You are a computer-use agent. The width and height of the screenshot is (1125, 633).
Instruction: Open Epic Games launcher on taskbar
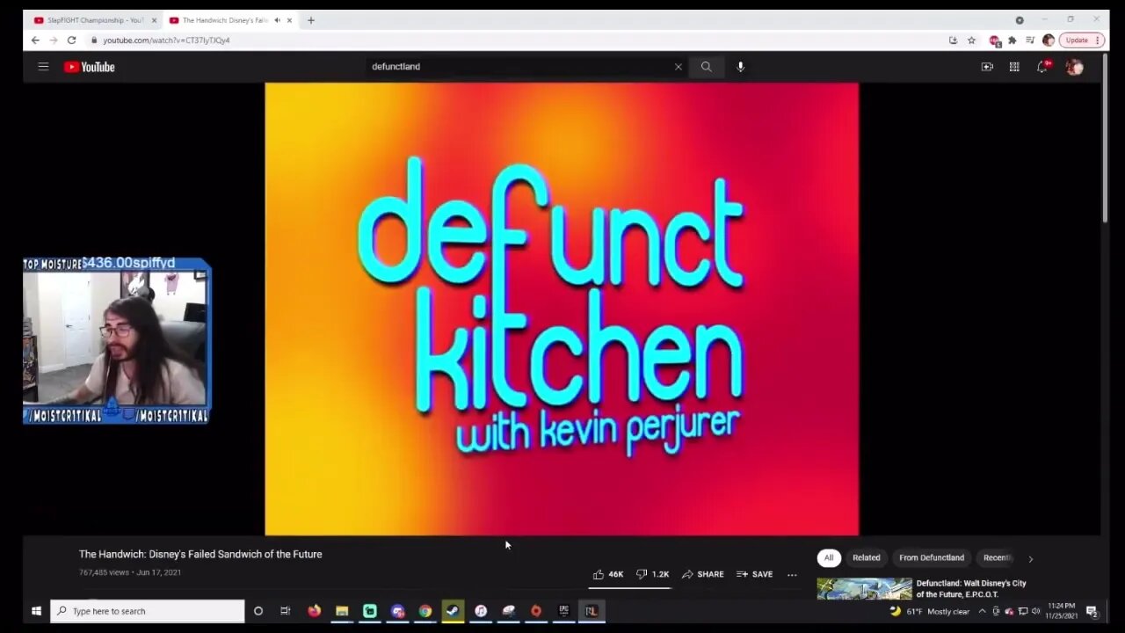[x=563, y=611]
